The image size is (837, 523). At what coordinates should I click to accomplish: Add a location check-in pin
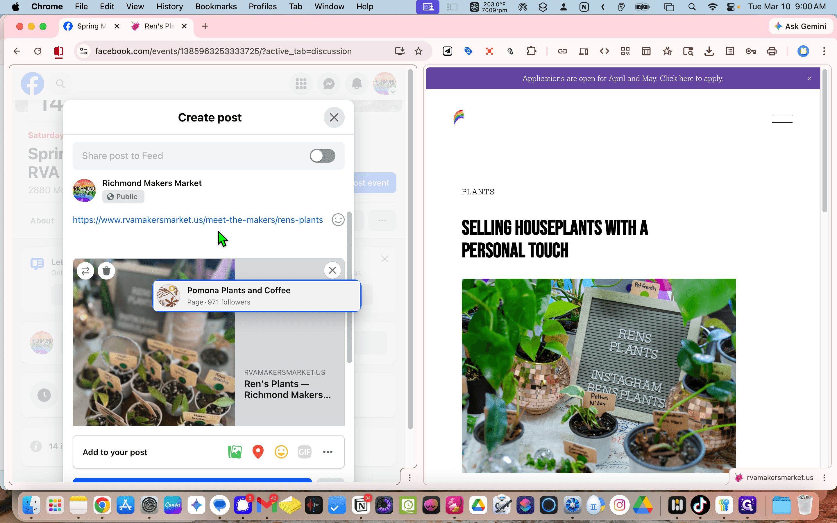click(x=258, y=452)
